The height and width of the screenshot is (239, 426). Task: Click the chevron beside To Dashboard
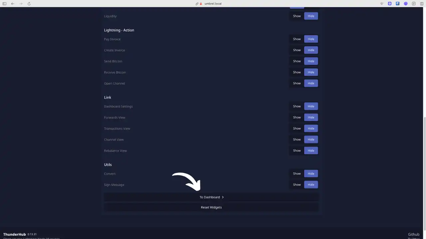point(223,197)
